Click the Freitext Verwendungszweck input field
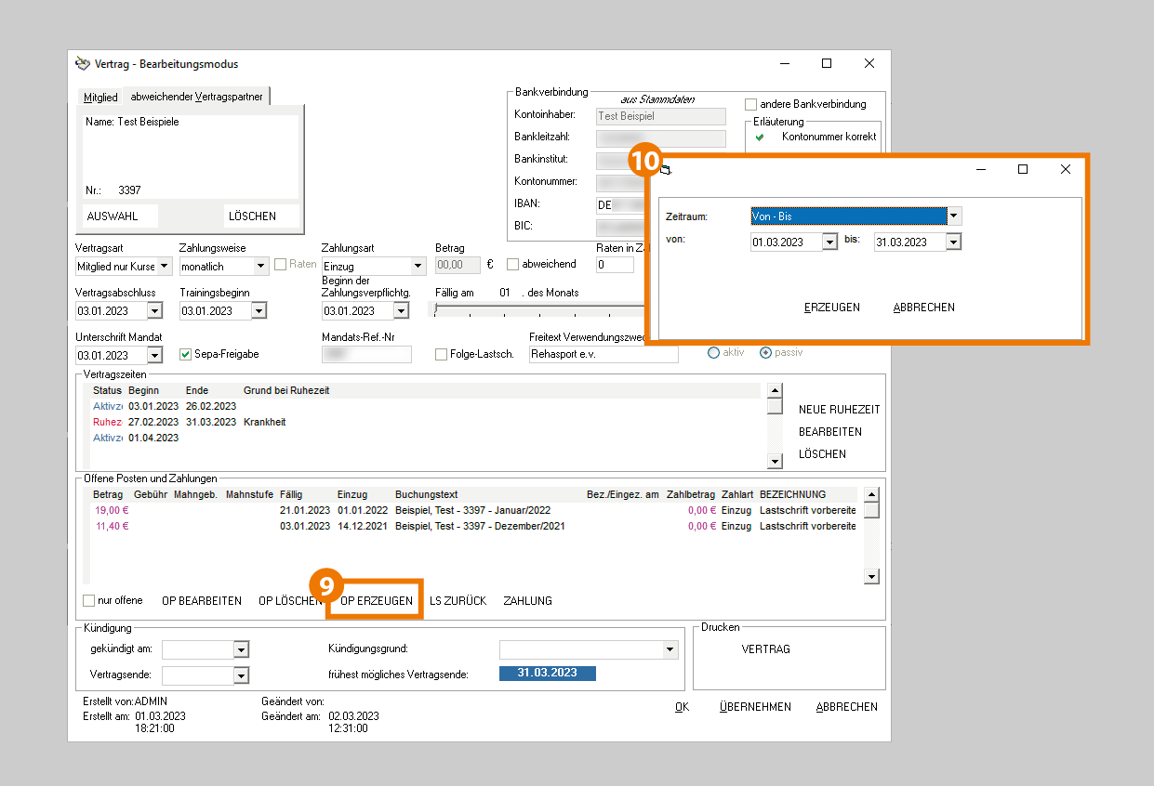 click(x=603, y=354)
